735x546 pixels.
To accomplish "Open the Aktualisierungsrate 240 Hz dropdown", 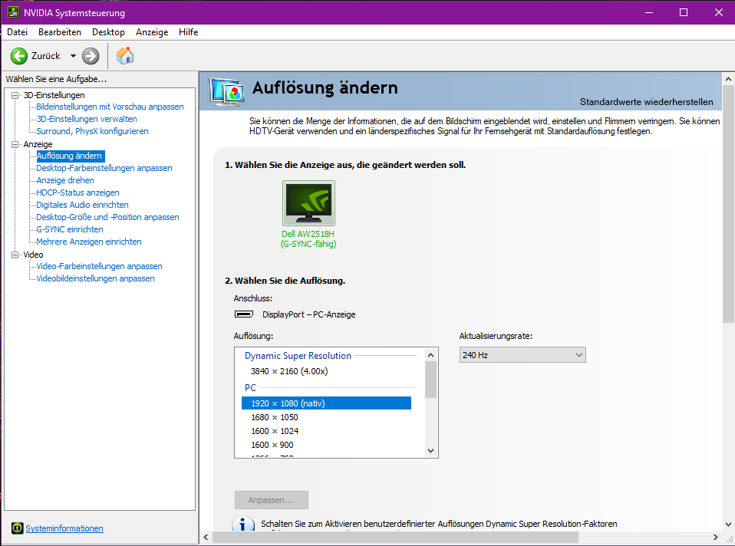I will click(x=578, y=354).
